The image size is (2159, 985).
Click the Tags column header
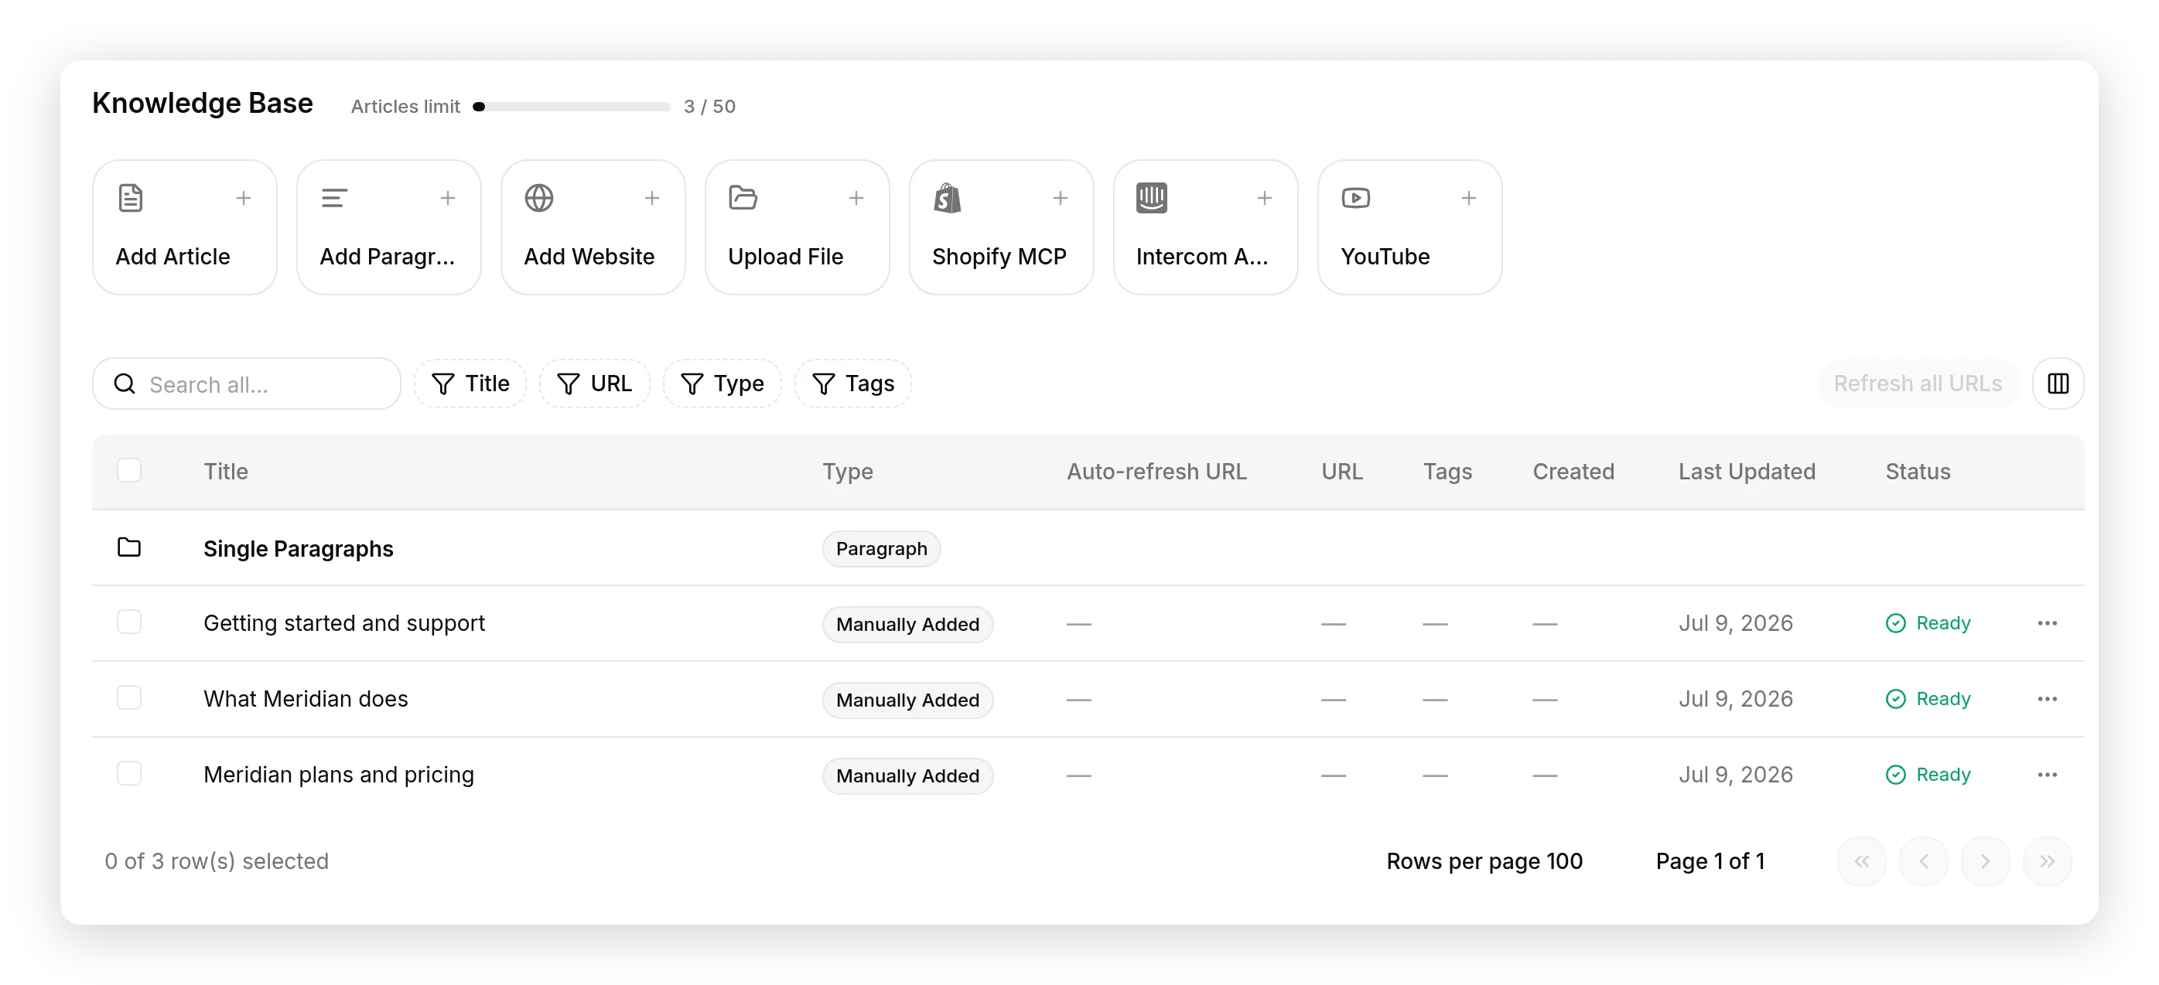pyautogui.click(x=1447, y=472)
